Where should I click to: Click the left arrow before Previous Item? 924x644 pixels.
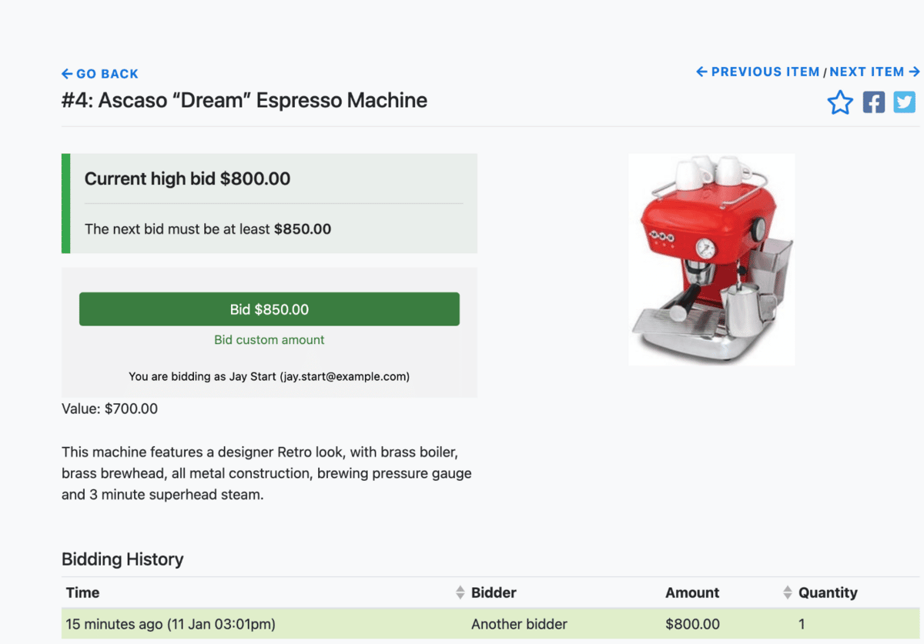pos(701,72)
